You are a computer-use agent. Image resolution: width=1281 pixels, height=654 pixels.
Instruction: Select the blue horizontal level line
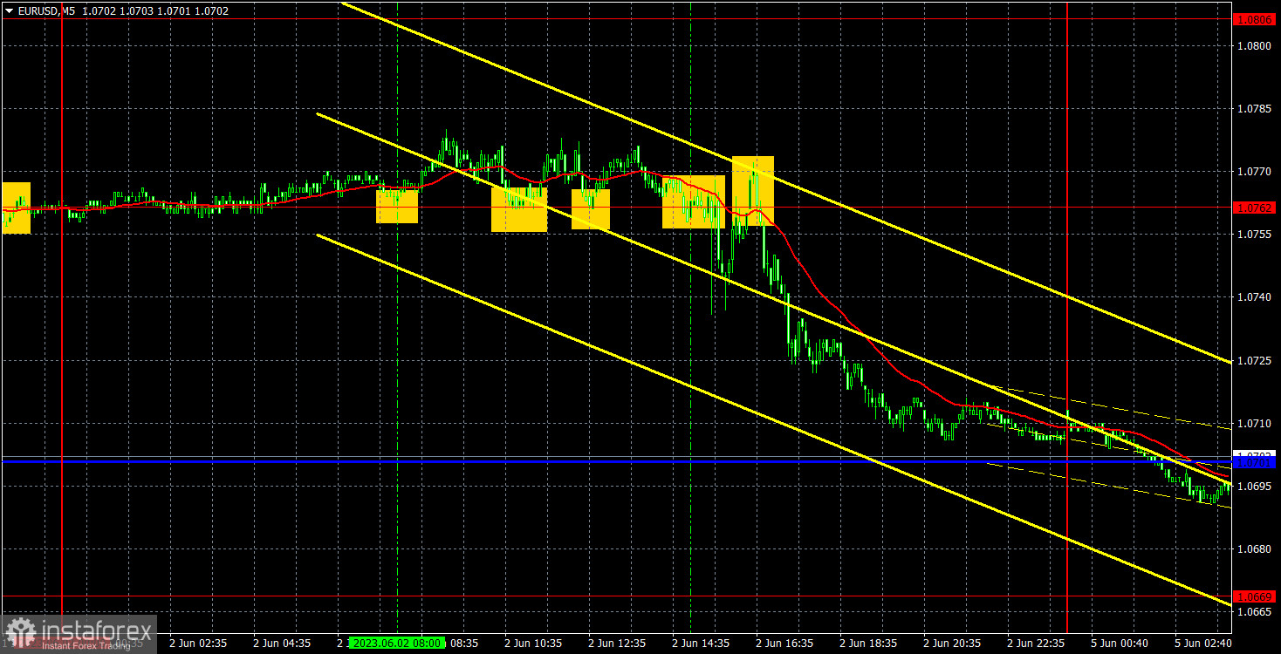615,461
